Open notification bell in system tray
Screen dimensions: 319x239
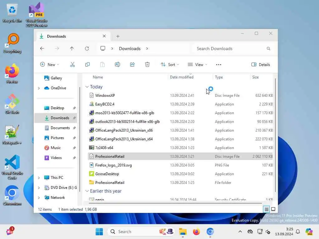pos(298,232)
